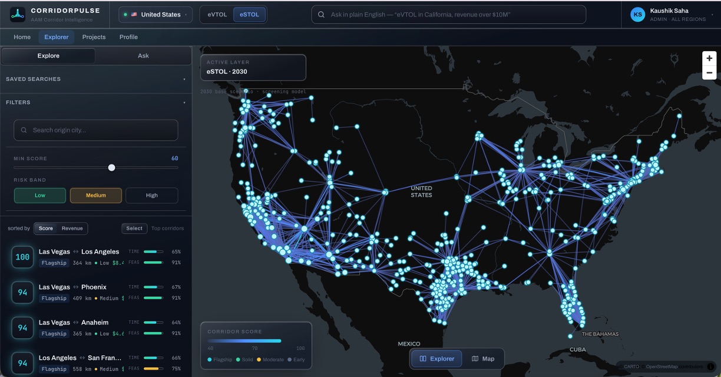This screenshot has width=721, height=377.
Task: Click the Top corridors label
Action: 167,229
